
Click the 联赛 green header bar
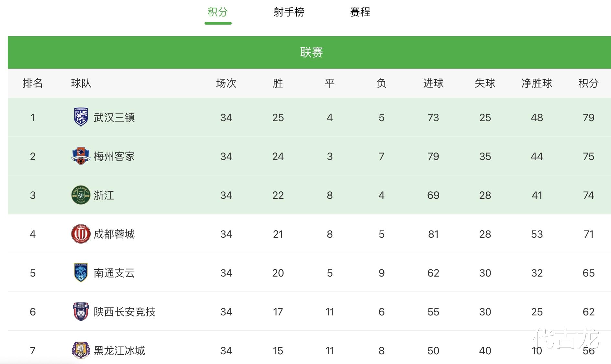(309, 52)
